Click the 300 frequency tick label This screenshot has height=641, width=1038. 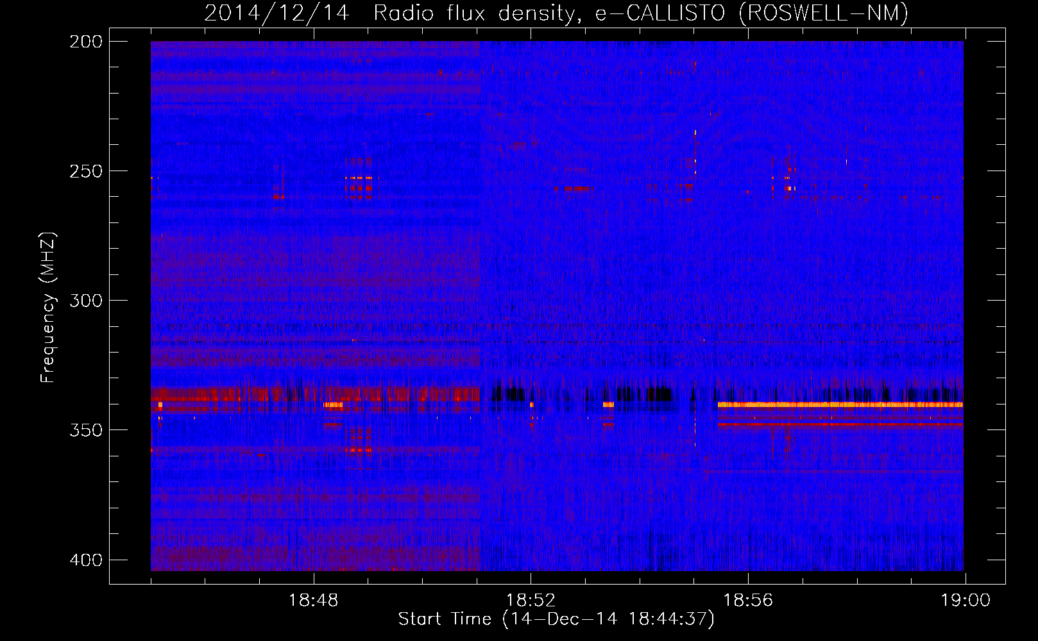click(x=86, y=301)
